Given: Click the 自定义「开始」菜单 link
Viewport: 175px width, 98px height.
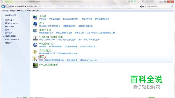Looking at the screenshot, I should [47, 40].
